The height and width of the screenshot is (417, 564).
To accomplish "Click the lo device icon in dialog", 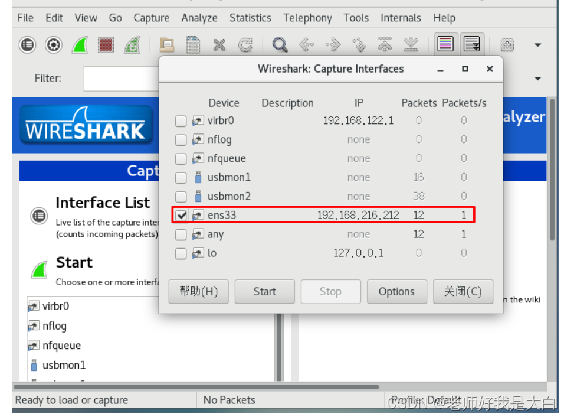I will [198, 253].
